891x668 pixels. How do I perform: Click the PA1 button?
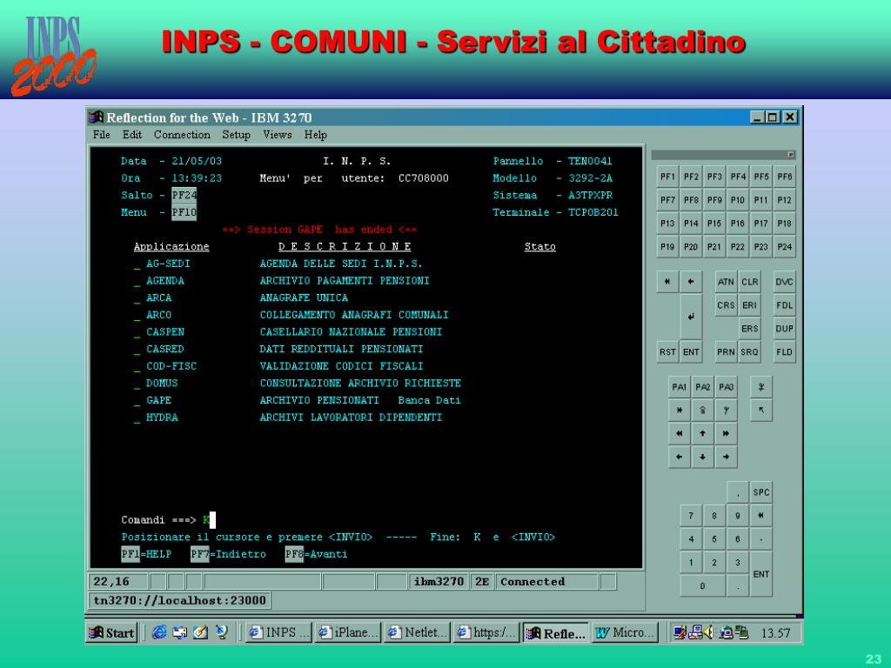click(679, 387)
